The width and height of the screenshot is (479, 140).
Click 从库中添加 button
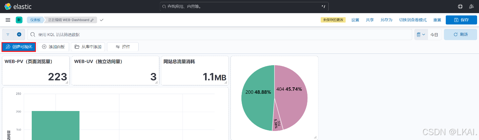(x=88, y=47)
